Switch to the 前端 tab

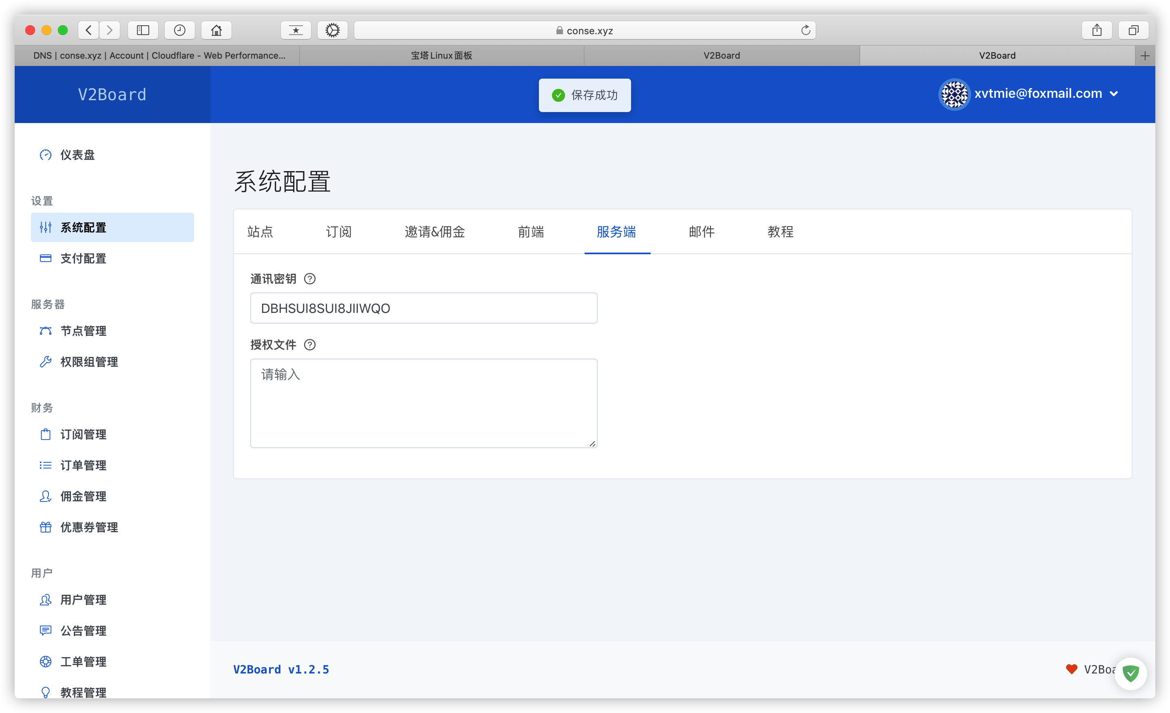tap(531, 232)
